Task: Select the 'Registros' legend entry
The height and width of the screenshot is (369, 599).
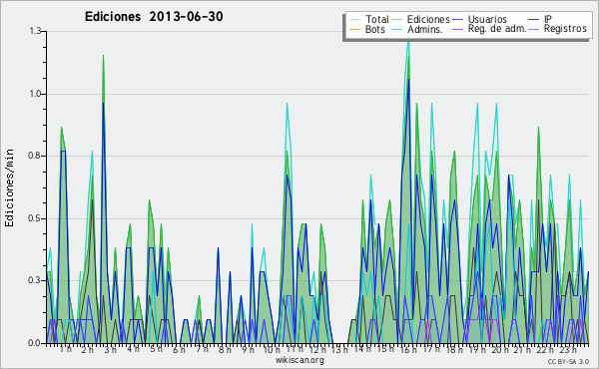Action: (x=565, y=29)
